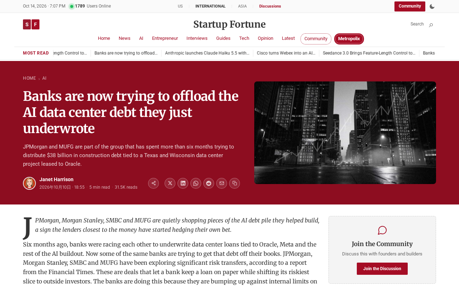
Task: Share the article by email icon
Action: coord(222,183)
